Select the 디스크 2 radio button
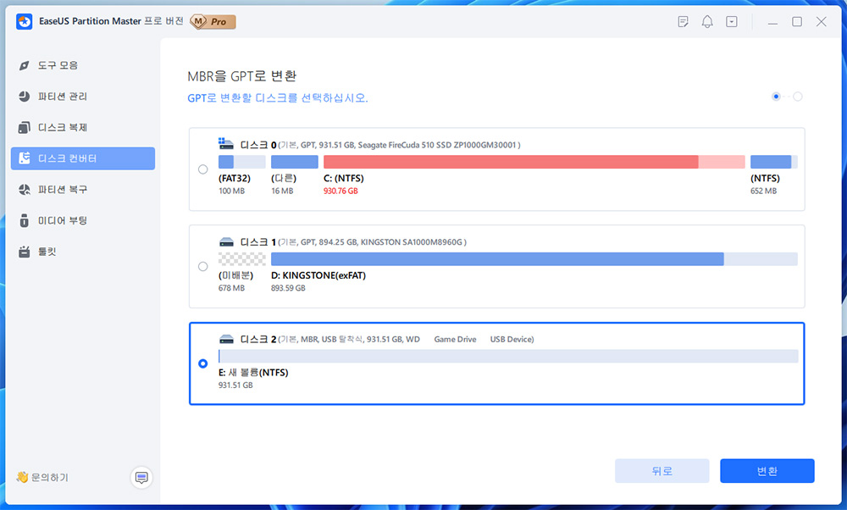This screenshot has height=510, width=847. pyautogui.click(x=202, y=363)
